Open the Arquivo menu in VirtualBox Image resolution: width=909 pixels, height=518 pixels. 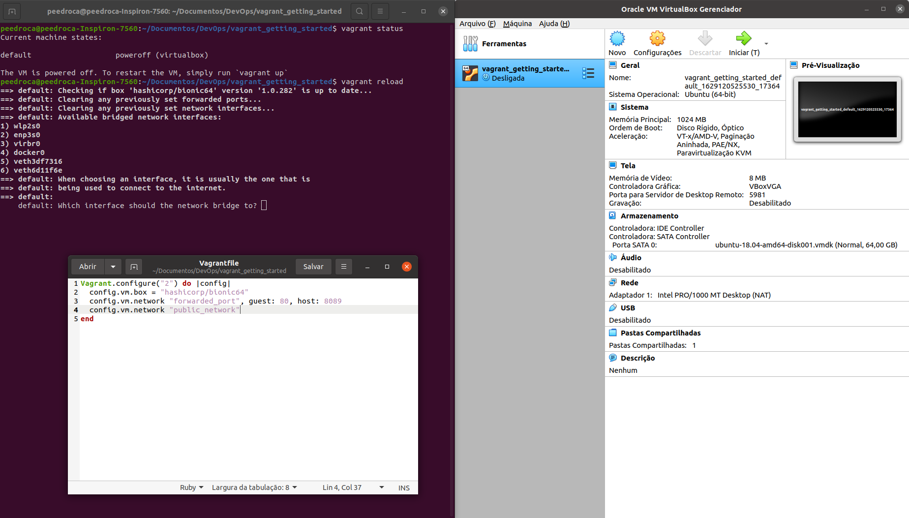click(x=477, y=24)
